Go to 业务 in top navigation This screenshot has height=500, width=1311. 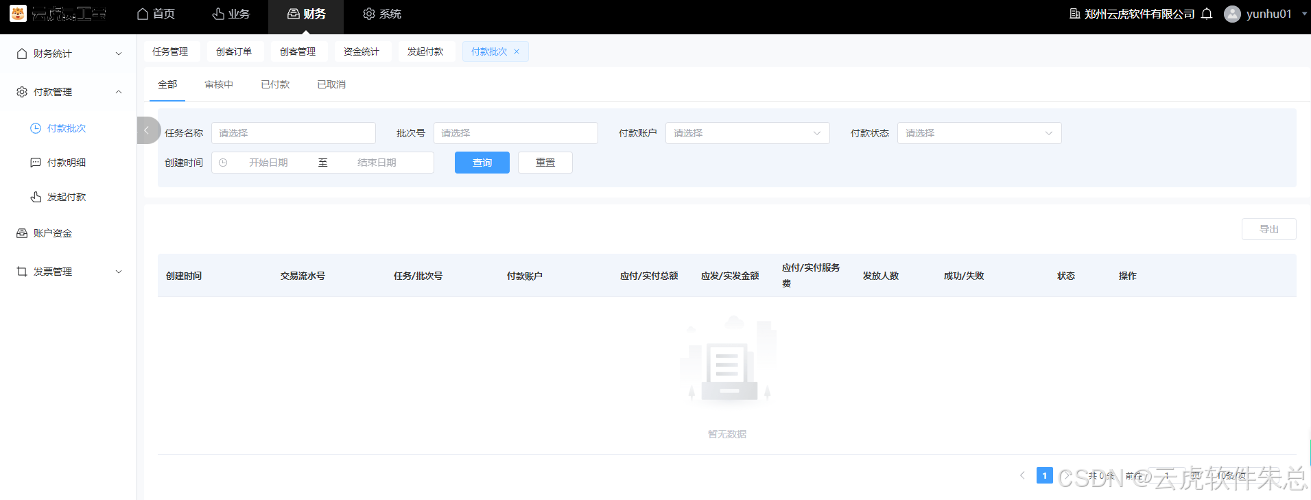coord(231,14)
